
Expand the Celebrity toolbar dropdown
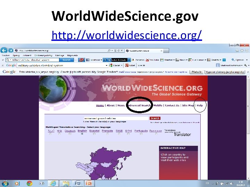point(220,60)
